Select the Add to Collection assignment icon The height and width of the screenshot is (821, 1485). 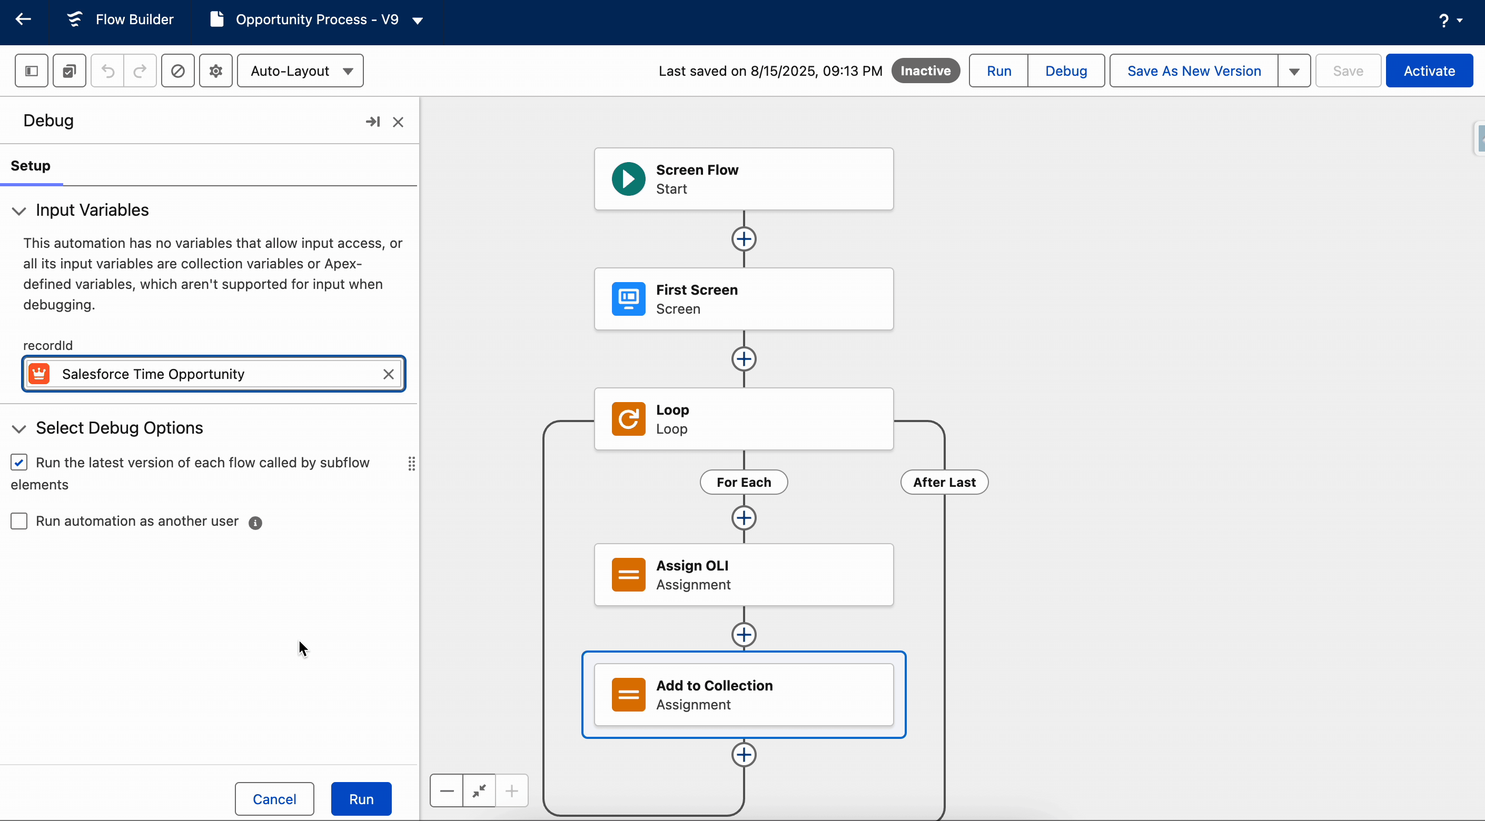pos(628,694)
